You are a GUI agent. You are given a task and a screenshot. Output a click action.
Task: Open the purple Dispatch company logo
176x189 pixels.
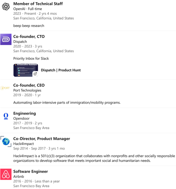point(6,39)
